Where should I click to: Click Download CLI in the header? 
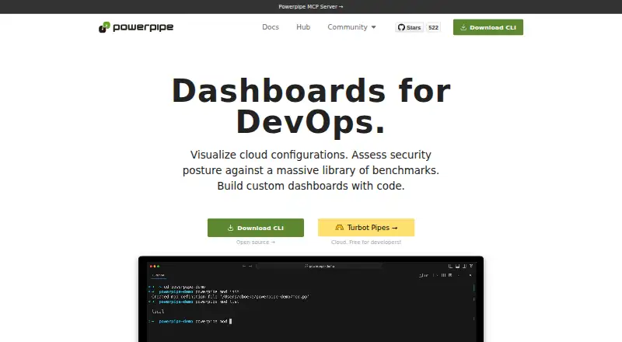click(488, 27)
